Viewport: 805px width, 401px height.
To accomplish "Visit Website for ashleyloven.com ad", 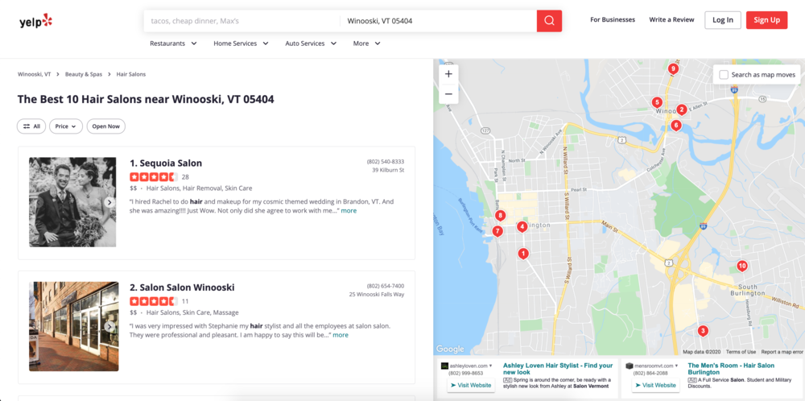I will 471,385.
